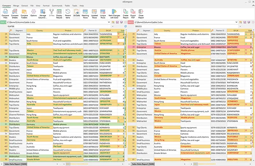Close File 1 using the red x icon
The image size is (255, 166).
tap(126, 22)
